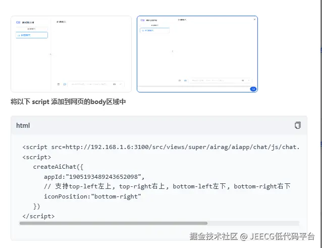Copy the html code block contents
Image resolution: width=322 pixels, height=248 pixels.
(298, 125)
